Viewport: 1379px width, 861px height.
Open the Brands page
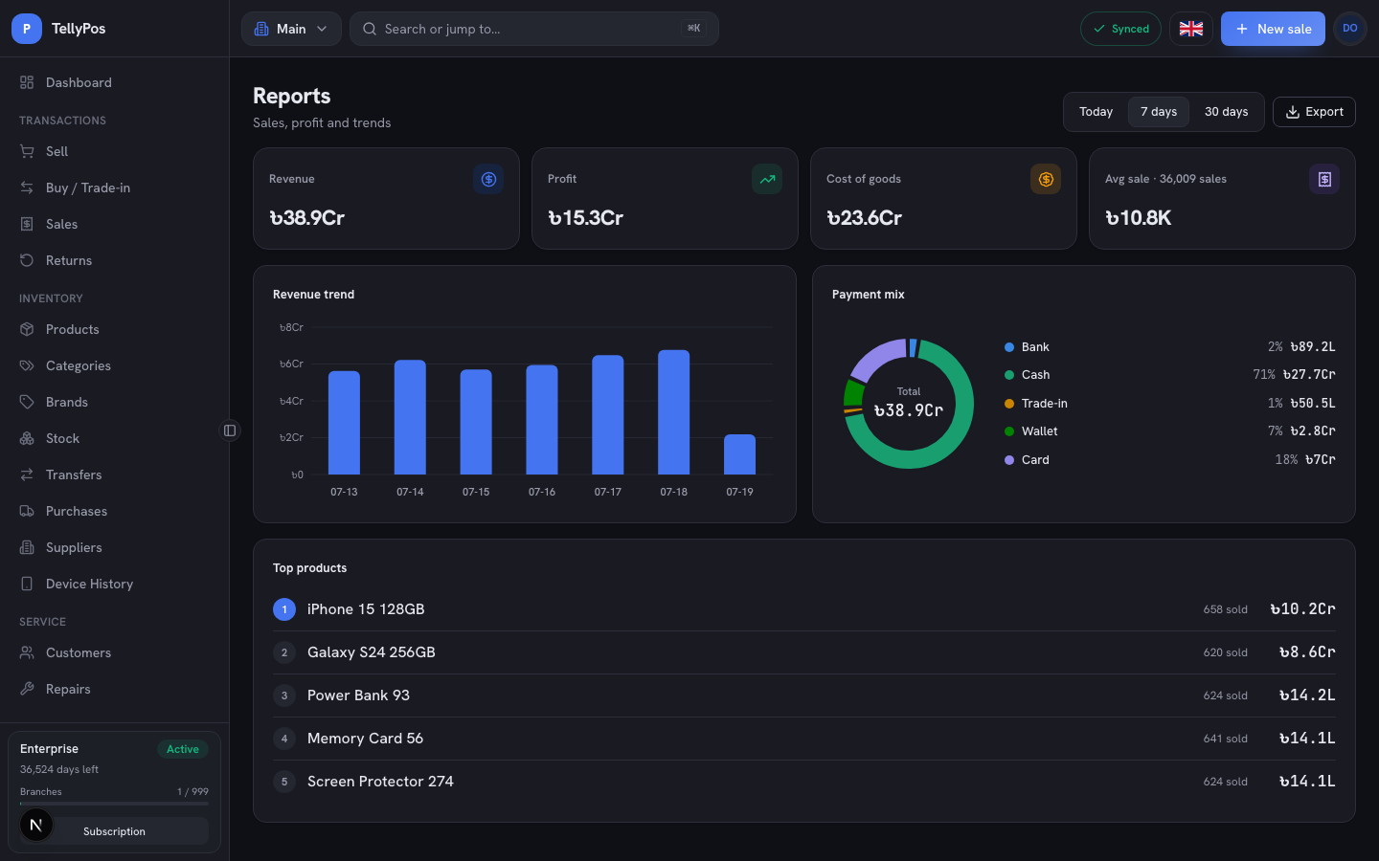[x=114, y=402]
